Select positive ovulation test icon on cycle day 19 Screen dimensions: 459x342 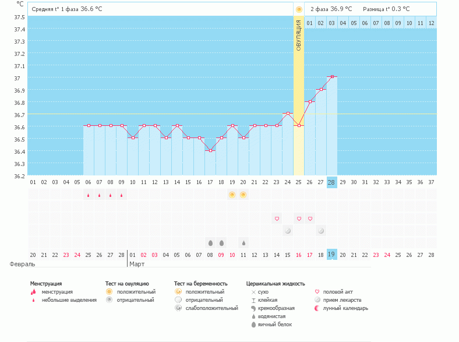(232, 195)
